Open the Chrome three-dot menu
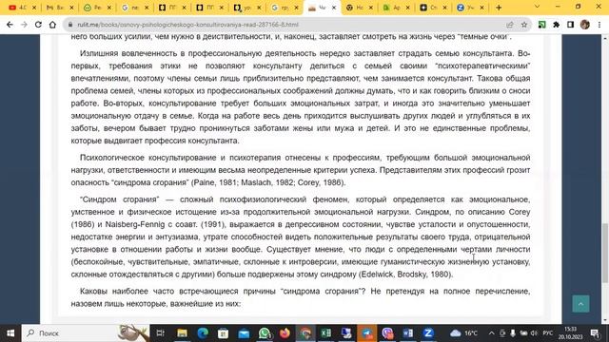The height and width of the screenshot is (342, 609). [x=599, y=25]
